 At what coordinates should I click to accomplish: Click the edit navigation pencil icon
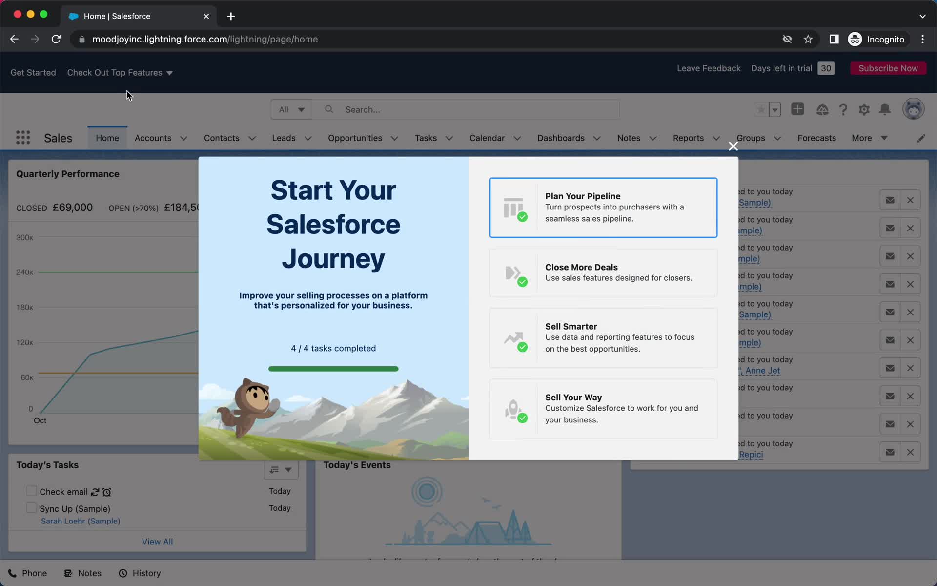point(921,138)
